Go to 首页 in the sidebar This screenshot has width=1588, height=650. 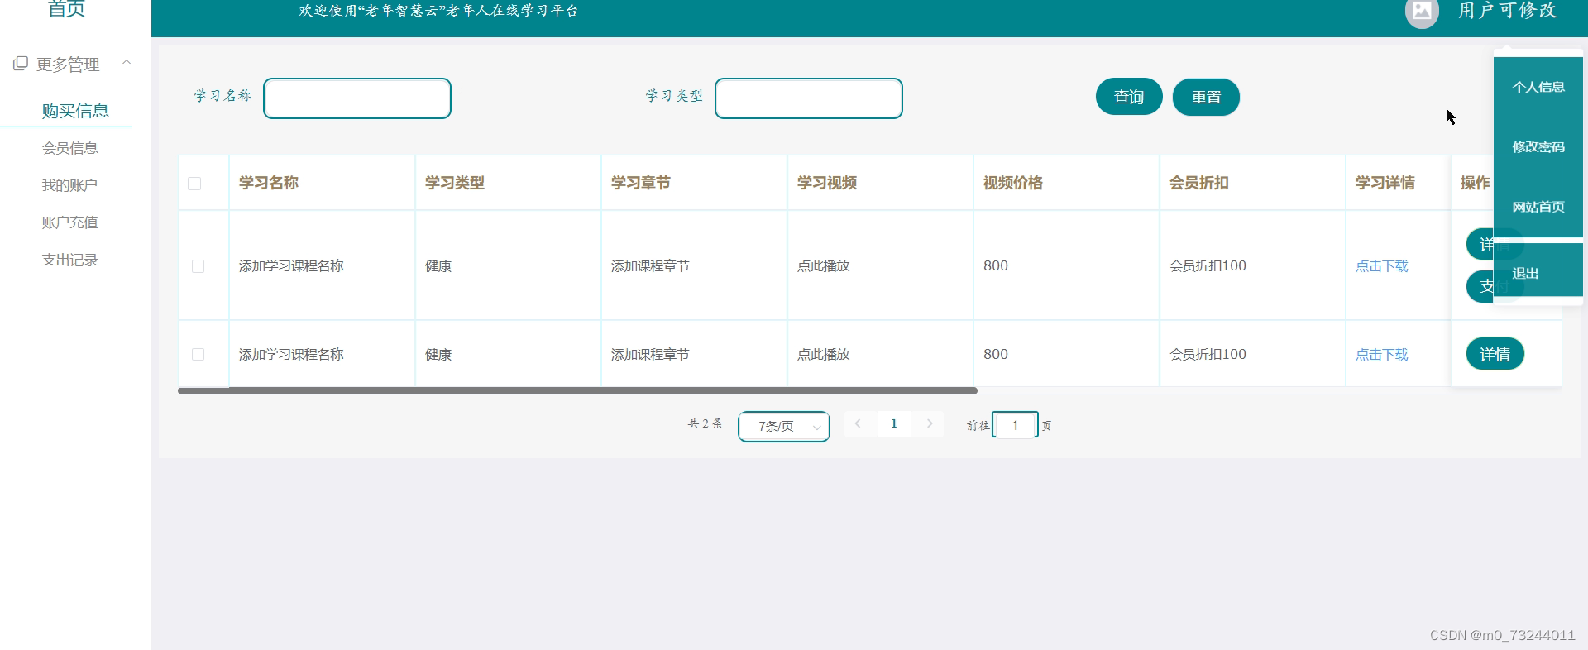tap(66, 9)
